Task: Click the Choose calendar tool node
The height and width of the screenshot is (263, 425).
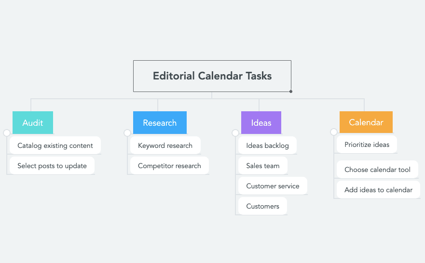Action: click(377, 170)
